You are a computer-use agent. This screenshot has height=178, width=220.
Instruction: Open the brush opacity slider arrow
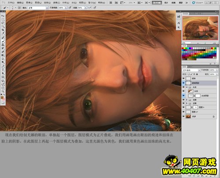[66, 7]
